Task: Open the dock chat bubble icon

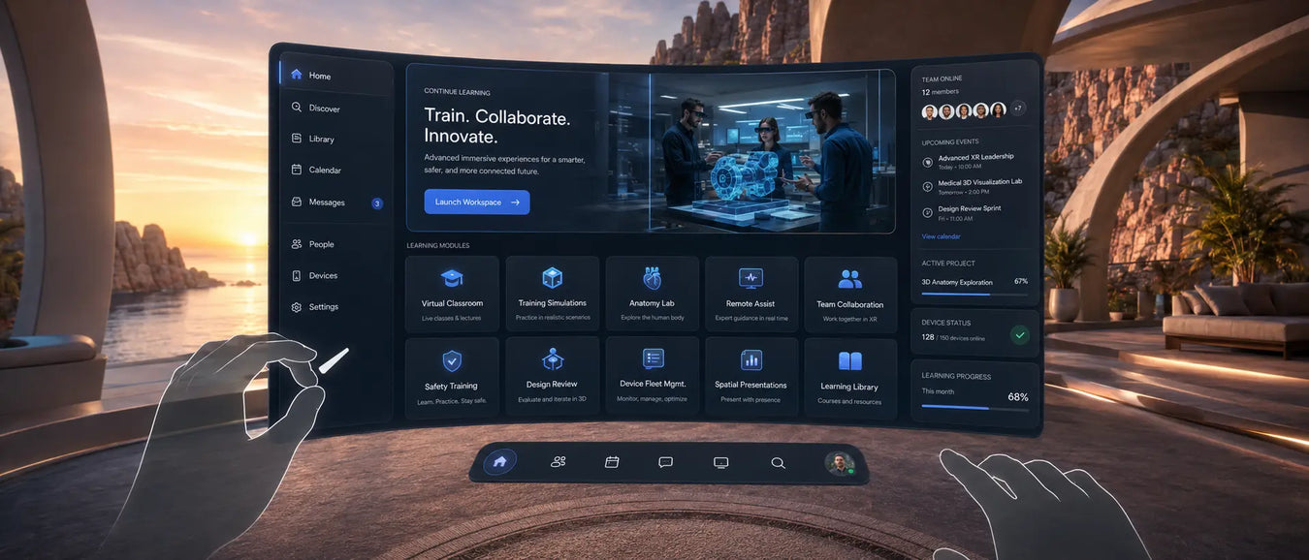Action: (x=665, y=463)
